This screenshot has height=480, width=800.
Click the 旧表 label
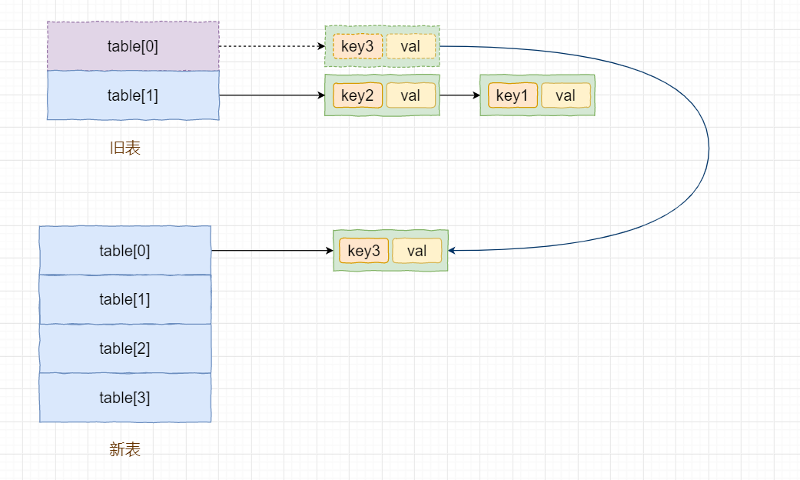(125, 148)
